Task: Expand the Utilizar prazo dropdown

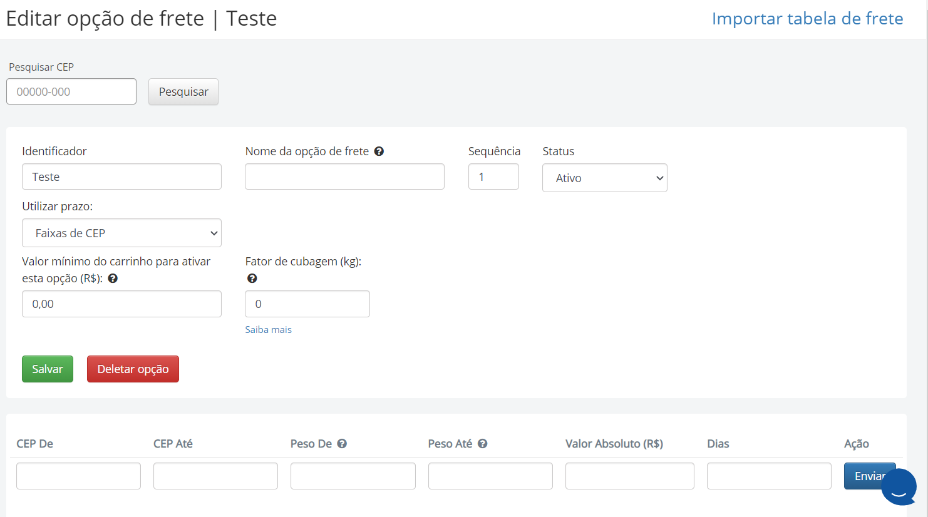Action: point(121,233)
